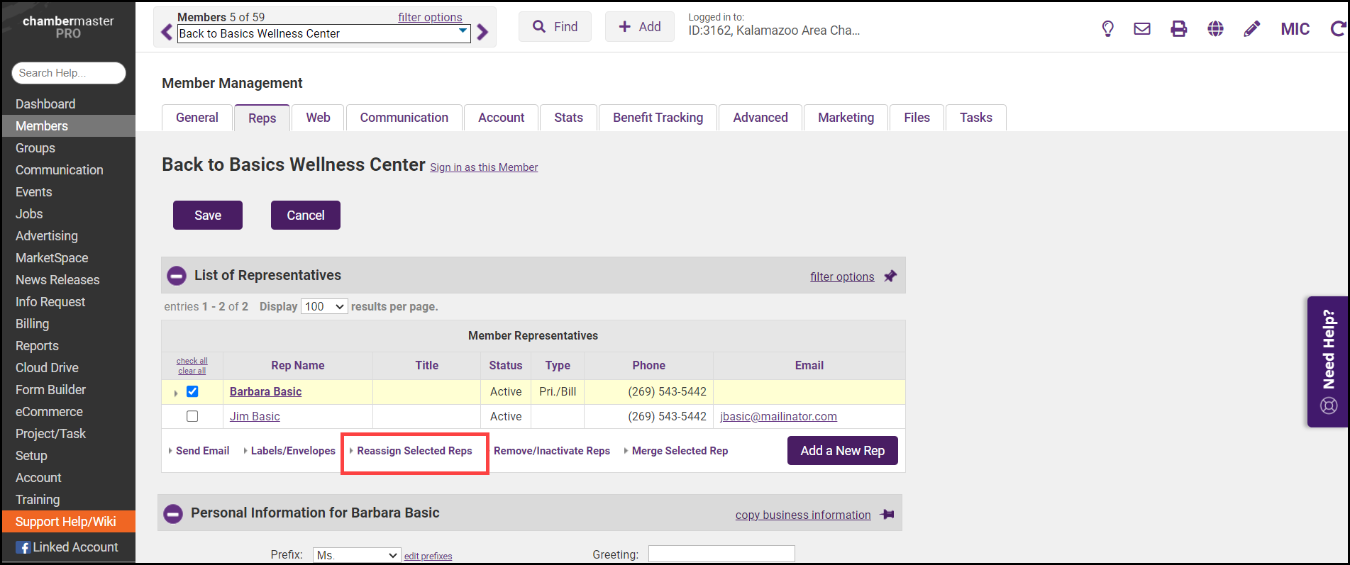Screen dimensions: 1350x565
Task: Open the member name dropdown
Action: pos(463,33)
